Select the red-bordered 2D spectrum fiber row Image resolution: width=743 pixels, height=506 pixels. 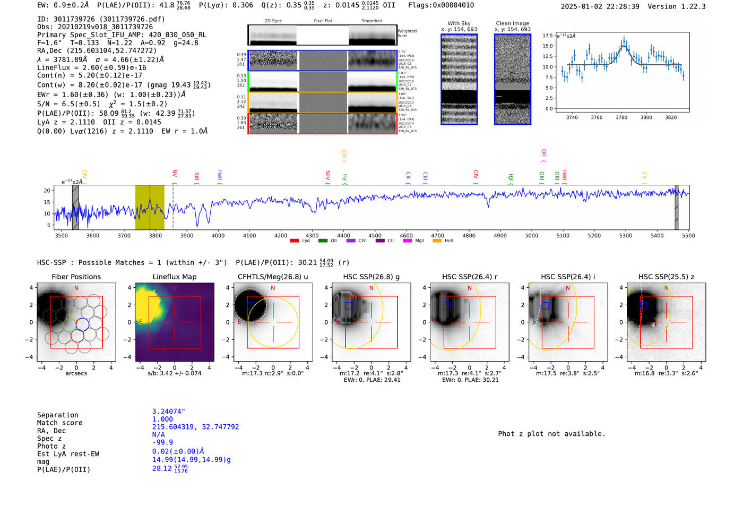323,124
